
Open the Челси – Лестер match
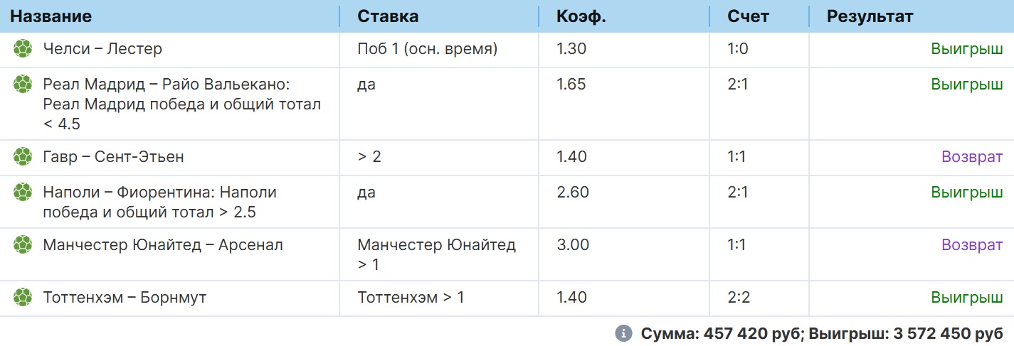coord(102,49)
